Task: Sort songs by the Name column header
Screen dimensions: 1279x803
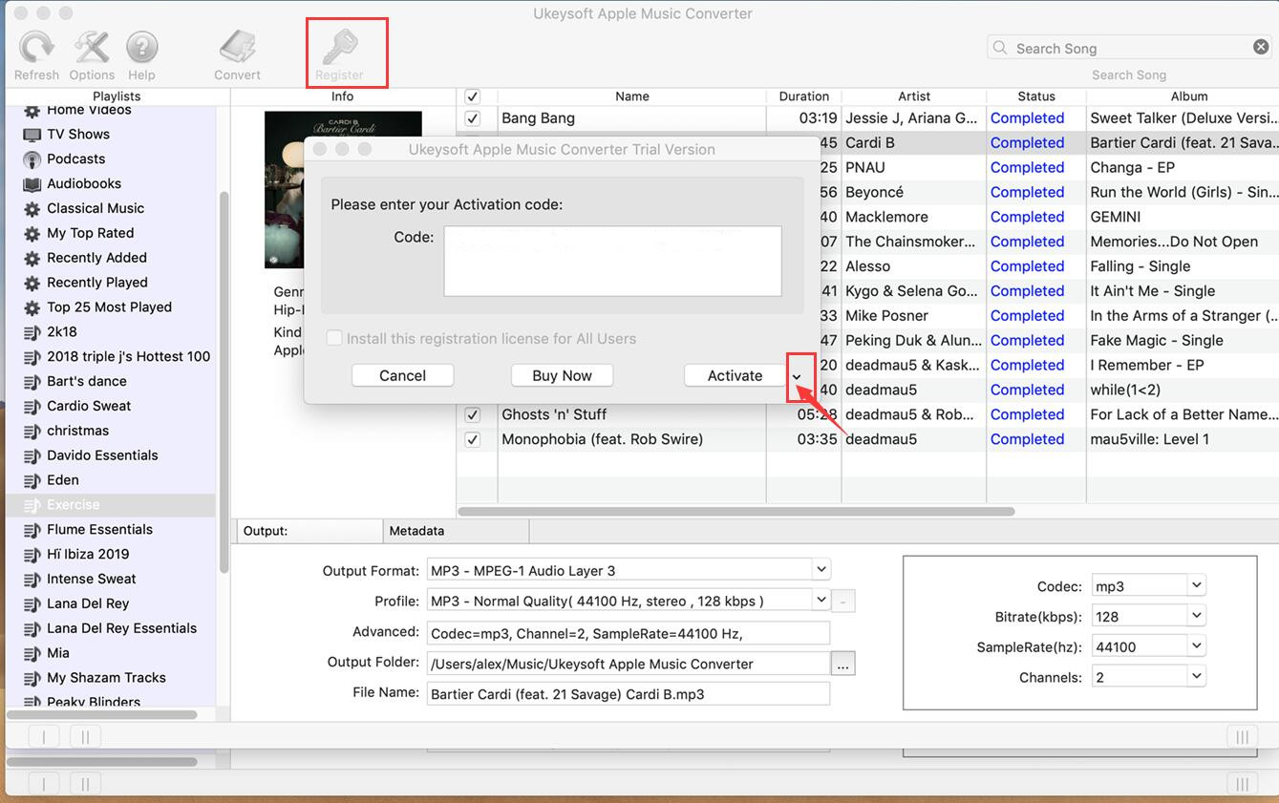Action: (632, 96)
